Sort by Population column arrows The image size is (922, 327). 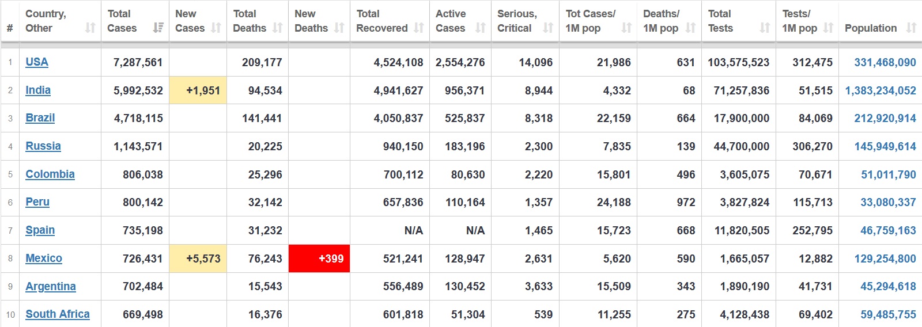pos(911,28)
